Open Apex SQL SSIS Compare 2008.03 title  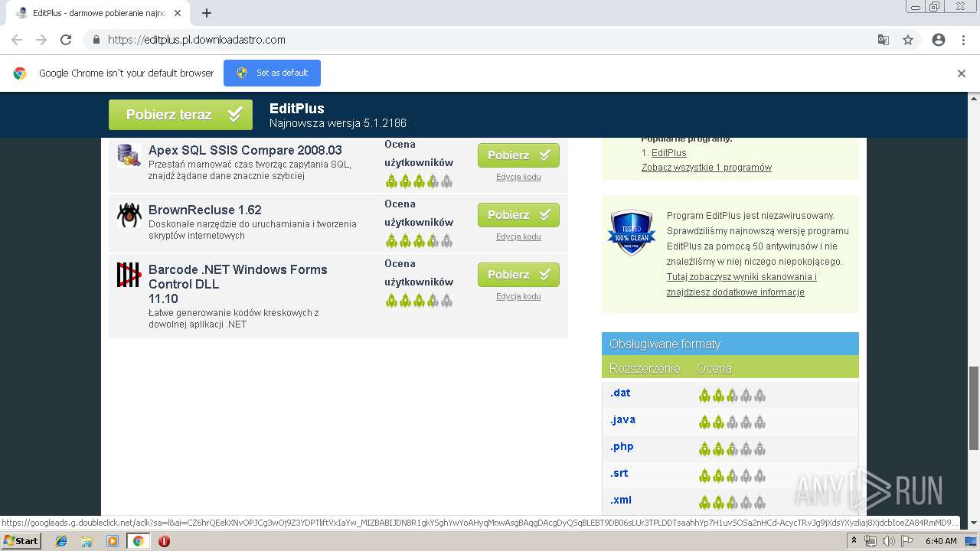245,150
